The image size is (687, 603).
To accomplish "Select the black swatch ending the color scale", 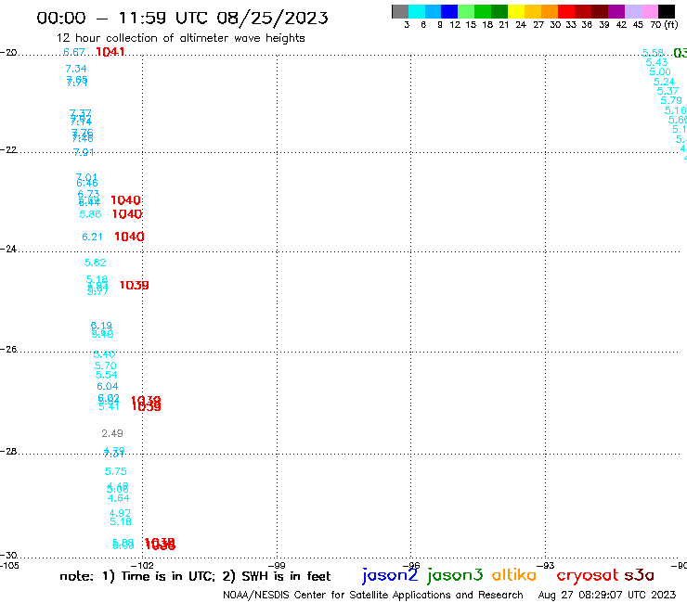I will click(x=667, y=11).
